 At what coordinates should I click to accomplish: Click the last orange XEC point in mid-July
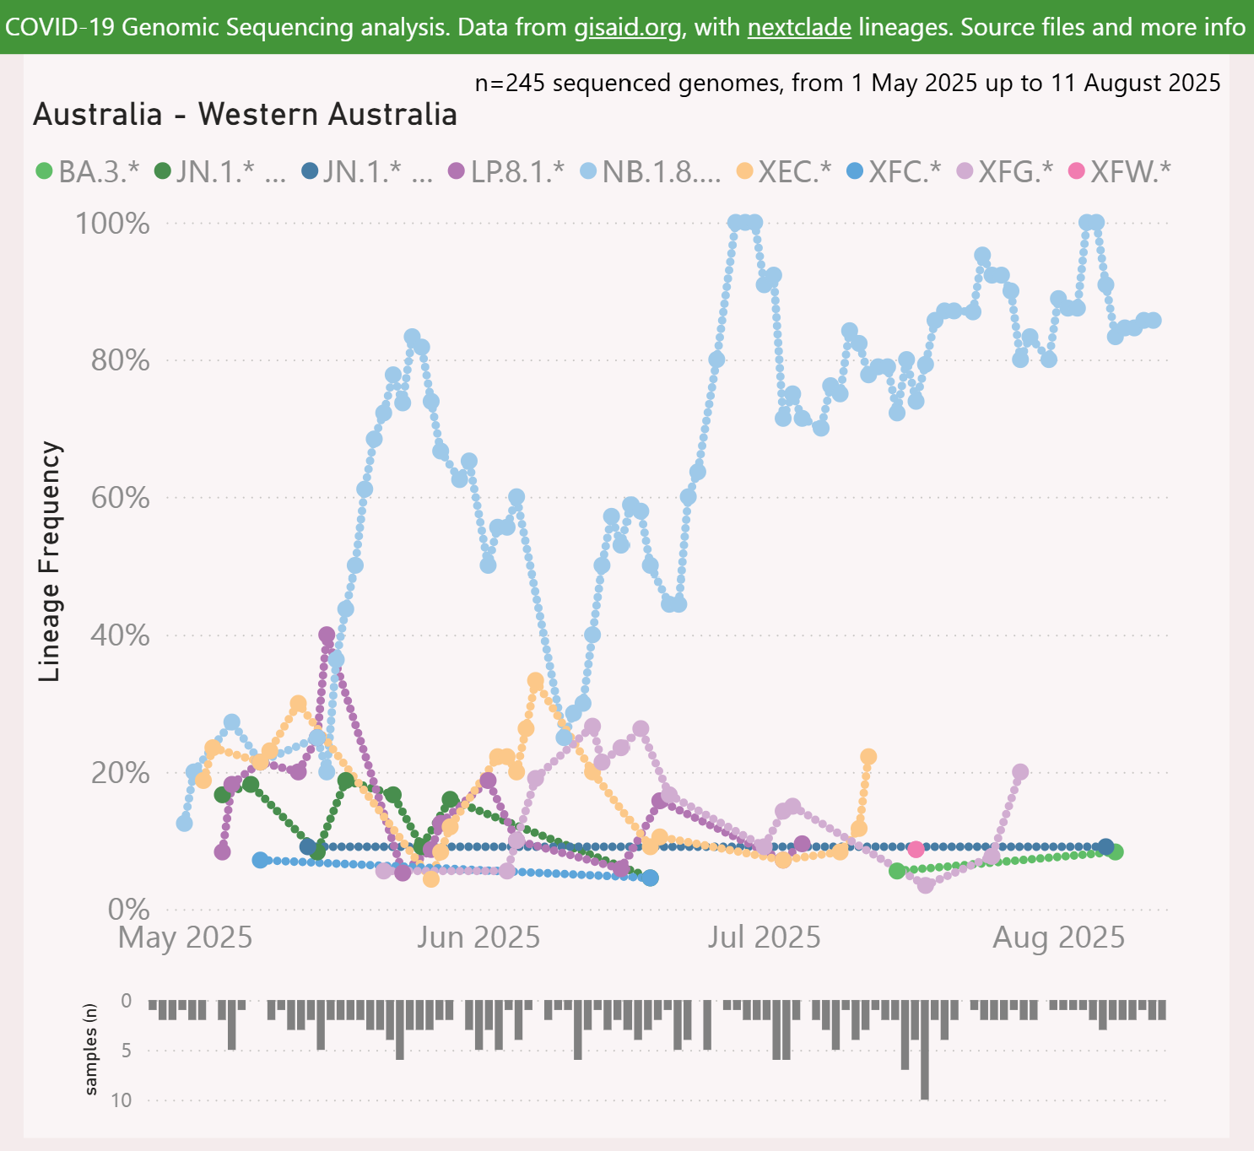coord(868,757)
